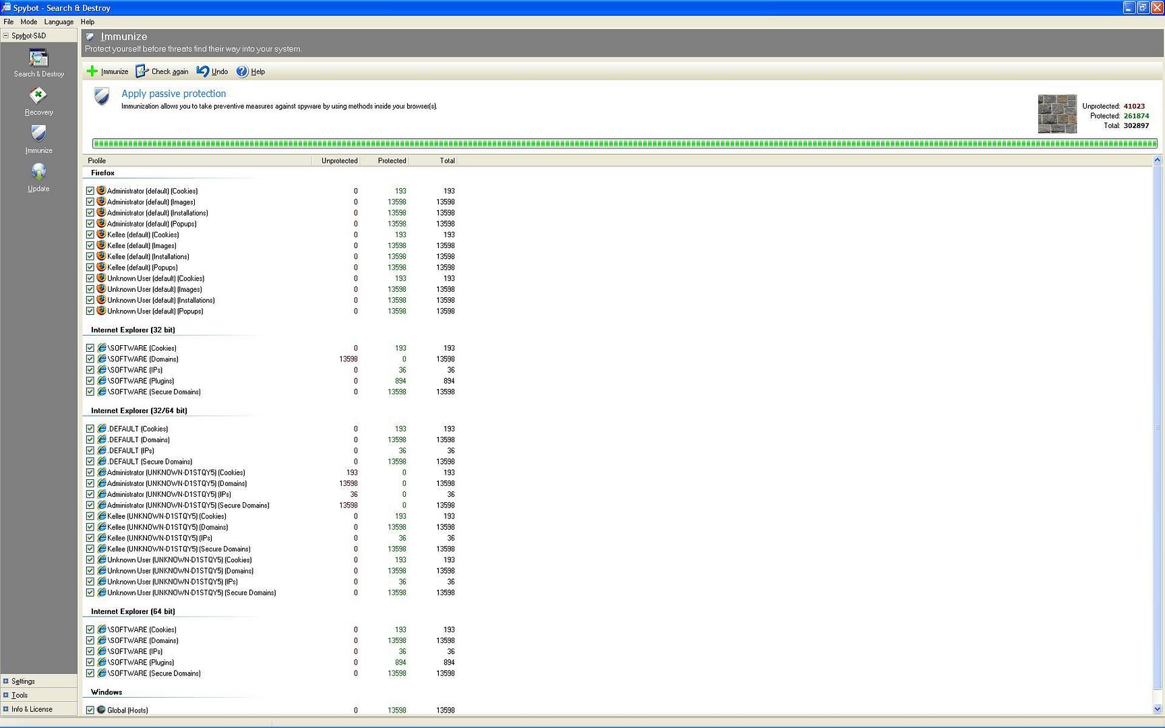Click Firefox icon for Kellee (default) (Images)

(101, 245)
